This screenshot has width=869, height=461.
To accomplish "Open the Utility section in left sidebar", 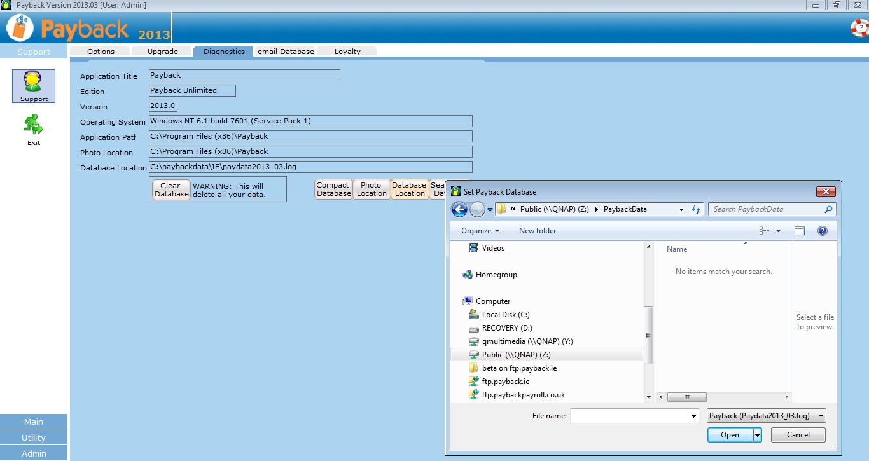I will click(x=34, y=437).
